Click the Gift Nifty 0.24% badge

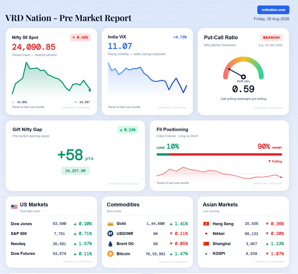point(127,130)
